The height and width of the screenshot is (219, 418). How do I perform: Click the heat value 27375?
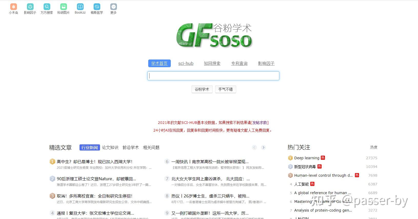coord(372,158)
